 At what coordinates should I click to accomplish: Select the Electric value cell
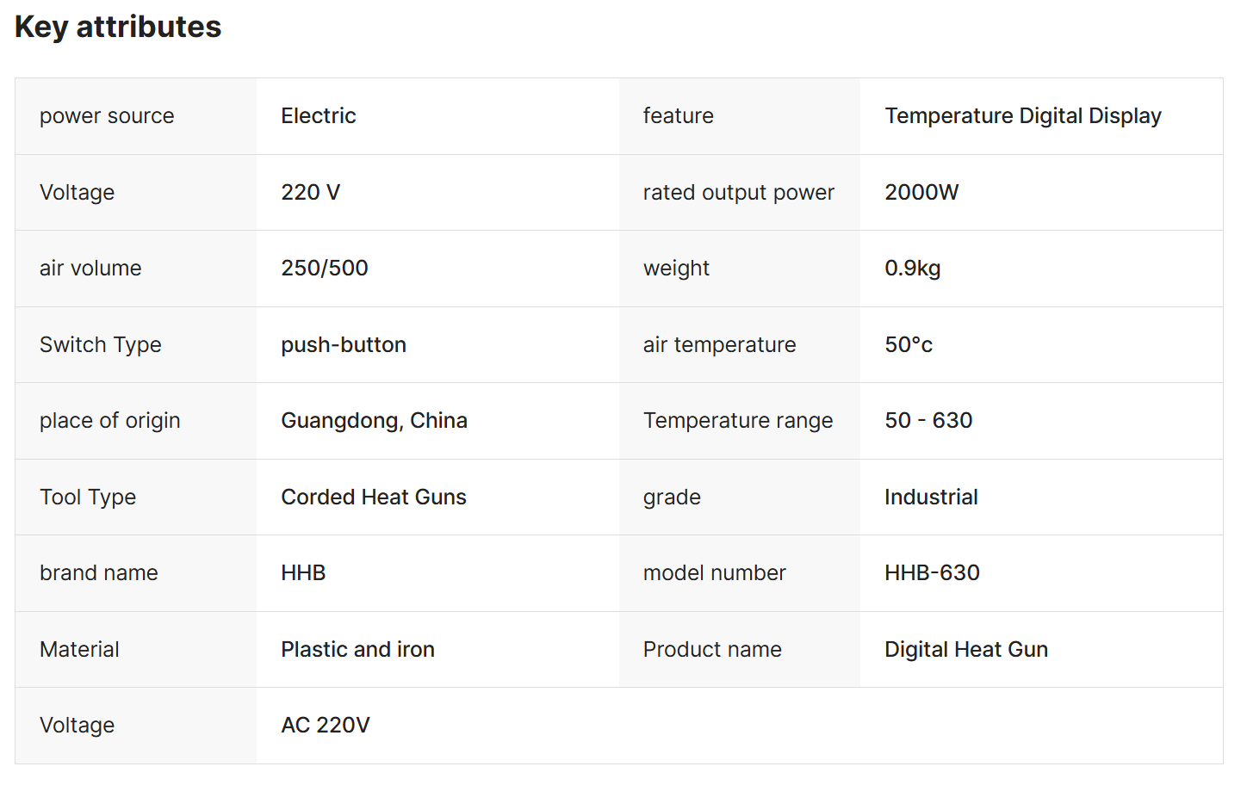pos(319,116)
